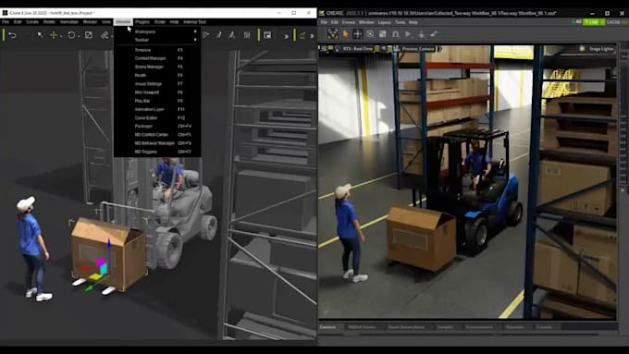The image size is (629, 354).
Task: Switch to the Materials tab in Omniverse
Action: [515, 327]
